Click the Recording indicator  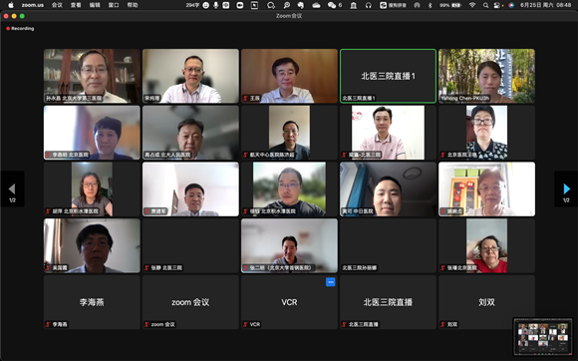pos(20,28)
